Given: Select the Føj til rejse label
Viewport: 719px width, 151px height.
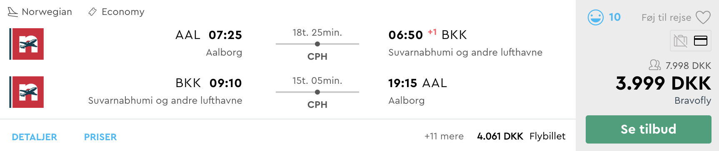Looking at the screenshot, I should tap(667, 17).
